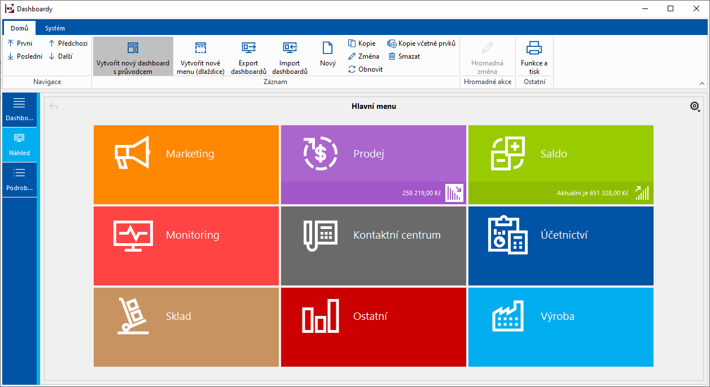Collapse the ribbon with the chevron
This screenshot has width=710, height=387.
click(x=702, y=83)
